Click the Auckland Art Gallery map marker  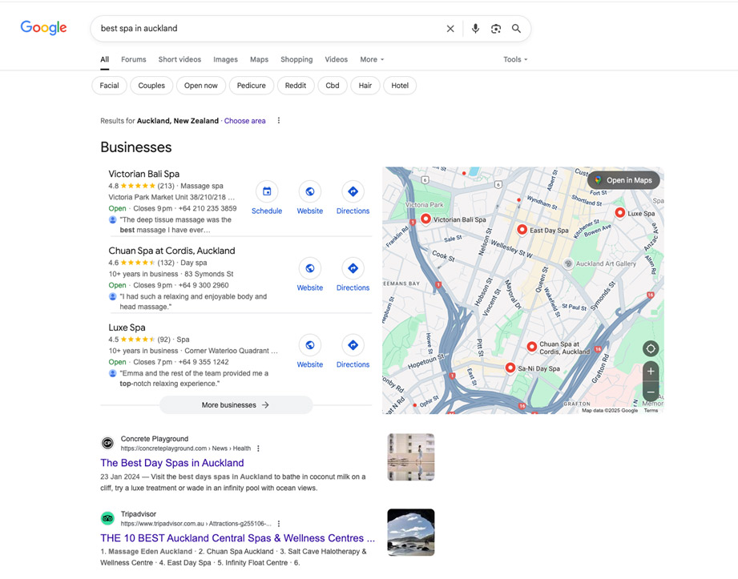[x=568, y=263]
